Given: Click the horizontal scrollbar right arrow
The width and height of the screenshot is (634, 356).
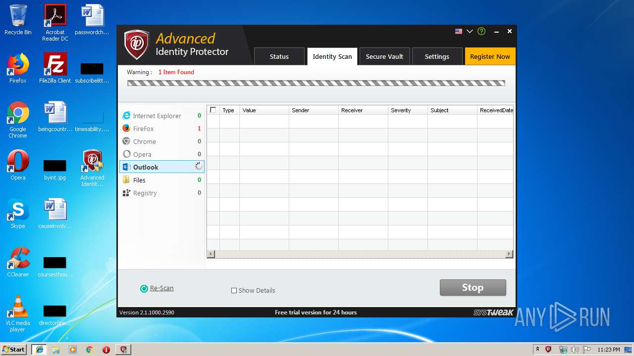Looking at the screenshot, I should point(509,254).
